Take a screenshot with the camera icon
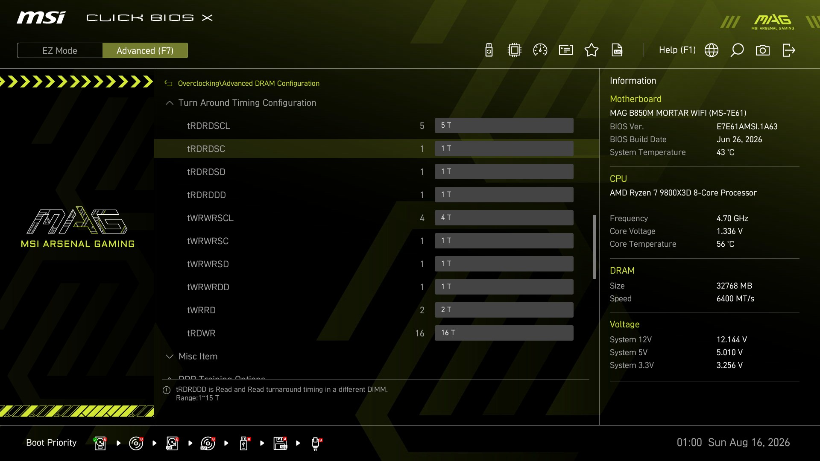820x461 pixels. [763, 50]
